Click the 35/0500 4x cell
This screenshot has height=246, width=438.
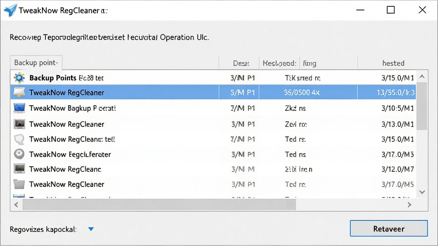pos(302,92)
